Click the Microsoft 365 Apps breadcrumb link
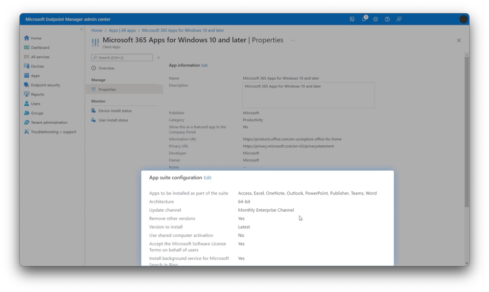489x292 pixels. click(x=183, y=30)
